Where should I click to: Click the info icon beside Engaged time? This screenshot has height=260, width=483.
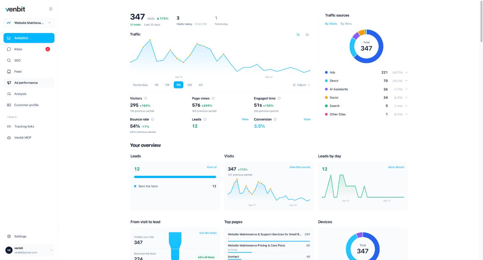279,98
